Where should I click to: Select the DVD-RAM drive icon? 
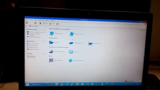pyautogui.click(x=51, y=51)
